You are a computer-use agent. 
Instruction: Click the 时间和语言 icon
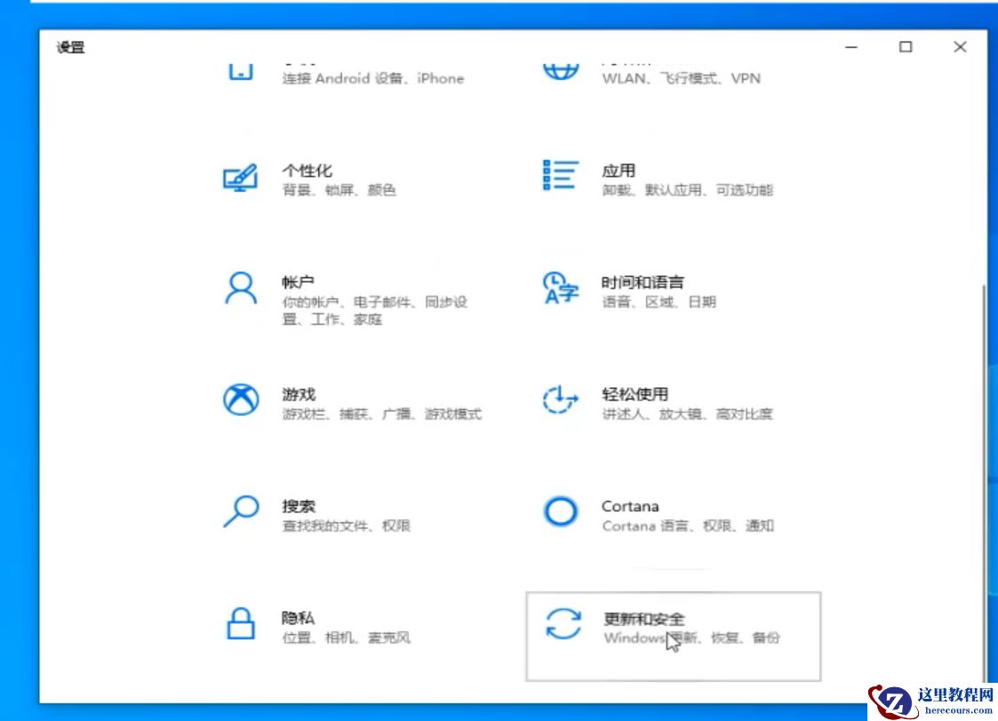click(560, 289)
